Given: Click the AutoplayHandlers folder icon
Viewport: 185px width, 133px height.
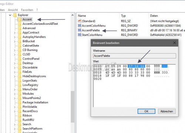Looking at the screenshot, I should 19,37.
